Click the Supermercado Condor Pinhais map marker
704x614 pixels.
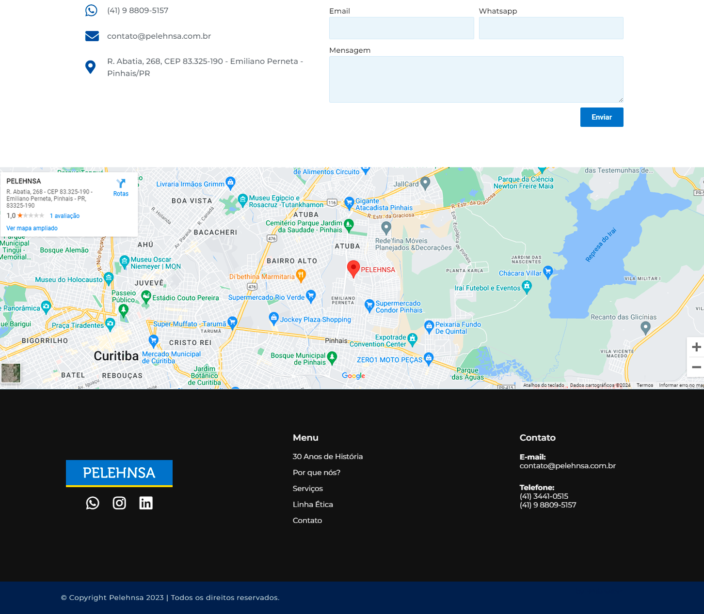coord(369,305)
